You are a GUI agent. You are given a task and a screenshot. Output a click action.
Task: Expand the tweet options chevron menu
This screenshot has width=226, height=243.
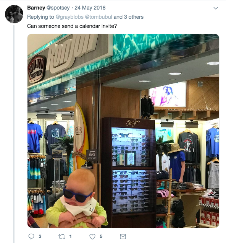pos(216,8)
